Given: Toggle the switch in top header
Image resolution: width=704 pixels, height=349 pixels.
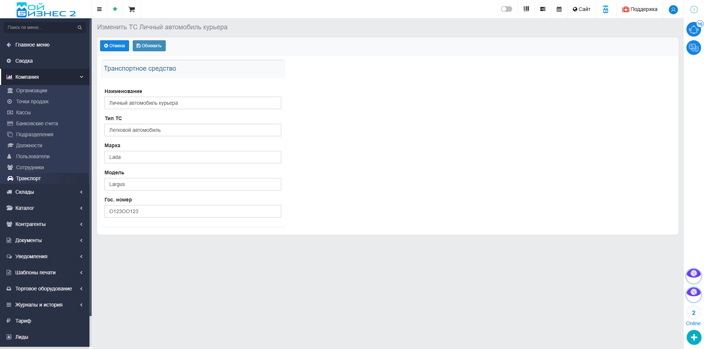Looking at the screenshot, I should pos(506,9).
